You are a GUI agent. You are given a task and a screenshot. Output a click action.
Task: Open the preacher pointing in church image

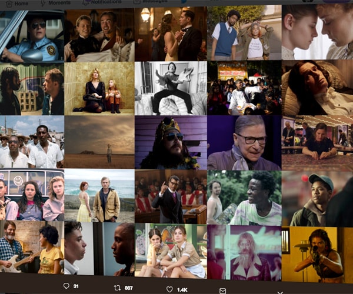click(x=171, y=196)
